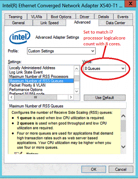
Task: Select Performance Options setting
Action: [41, 89]
